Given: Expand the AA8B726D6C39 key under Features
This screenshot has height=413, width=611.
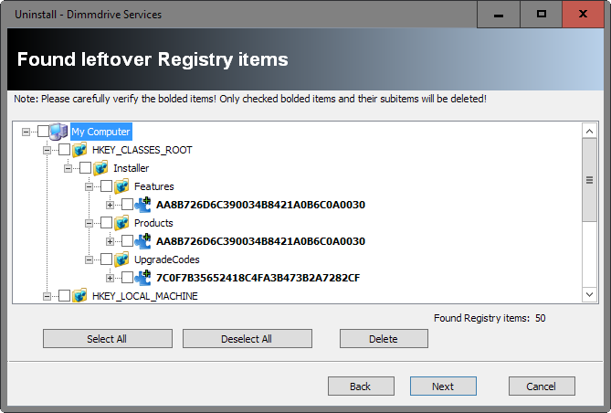Looking at the screenshot, I should tap(111, 205).
